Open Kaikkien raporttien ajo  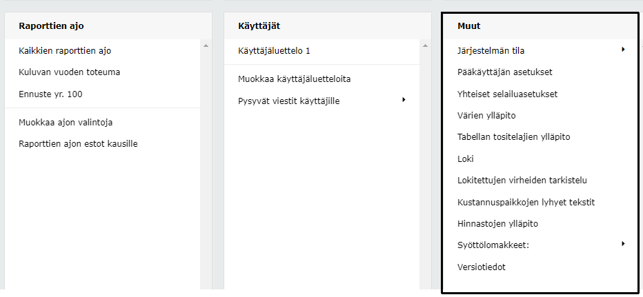tap(65, 50)
